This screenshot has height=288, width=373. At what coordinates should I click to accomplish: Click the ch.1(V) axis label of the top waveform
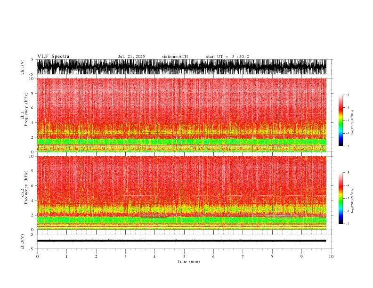[x=23, y=67]
